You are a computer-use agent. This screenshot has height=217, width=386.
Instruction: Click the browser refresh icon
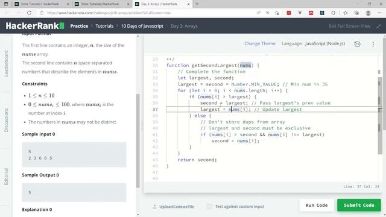29,13
